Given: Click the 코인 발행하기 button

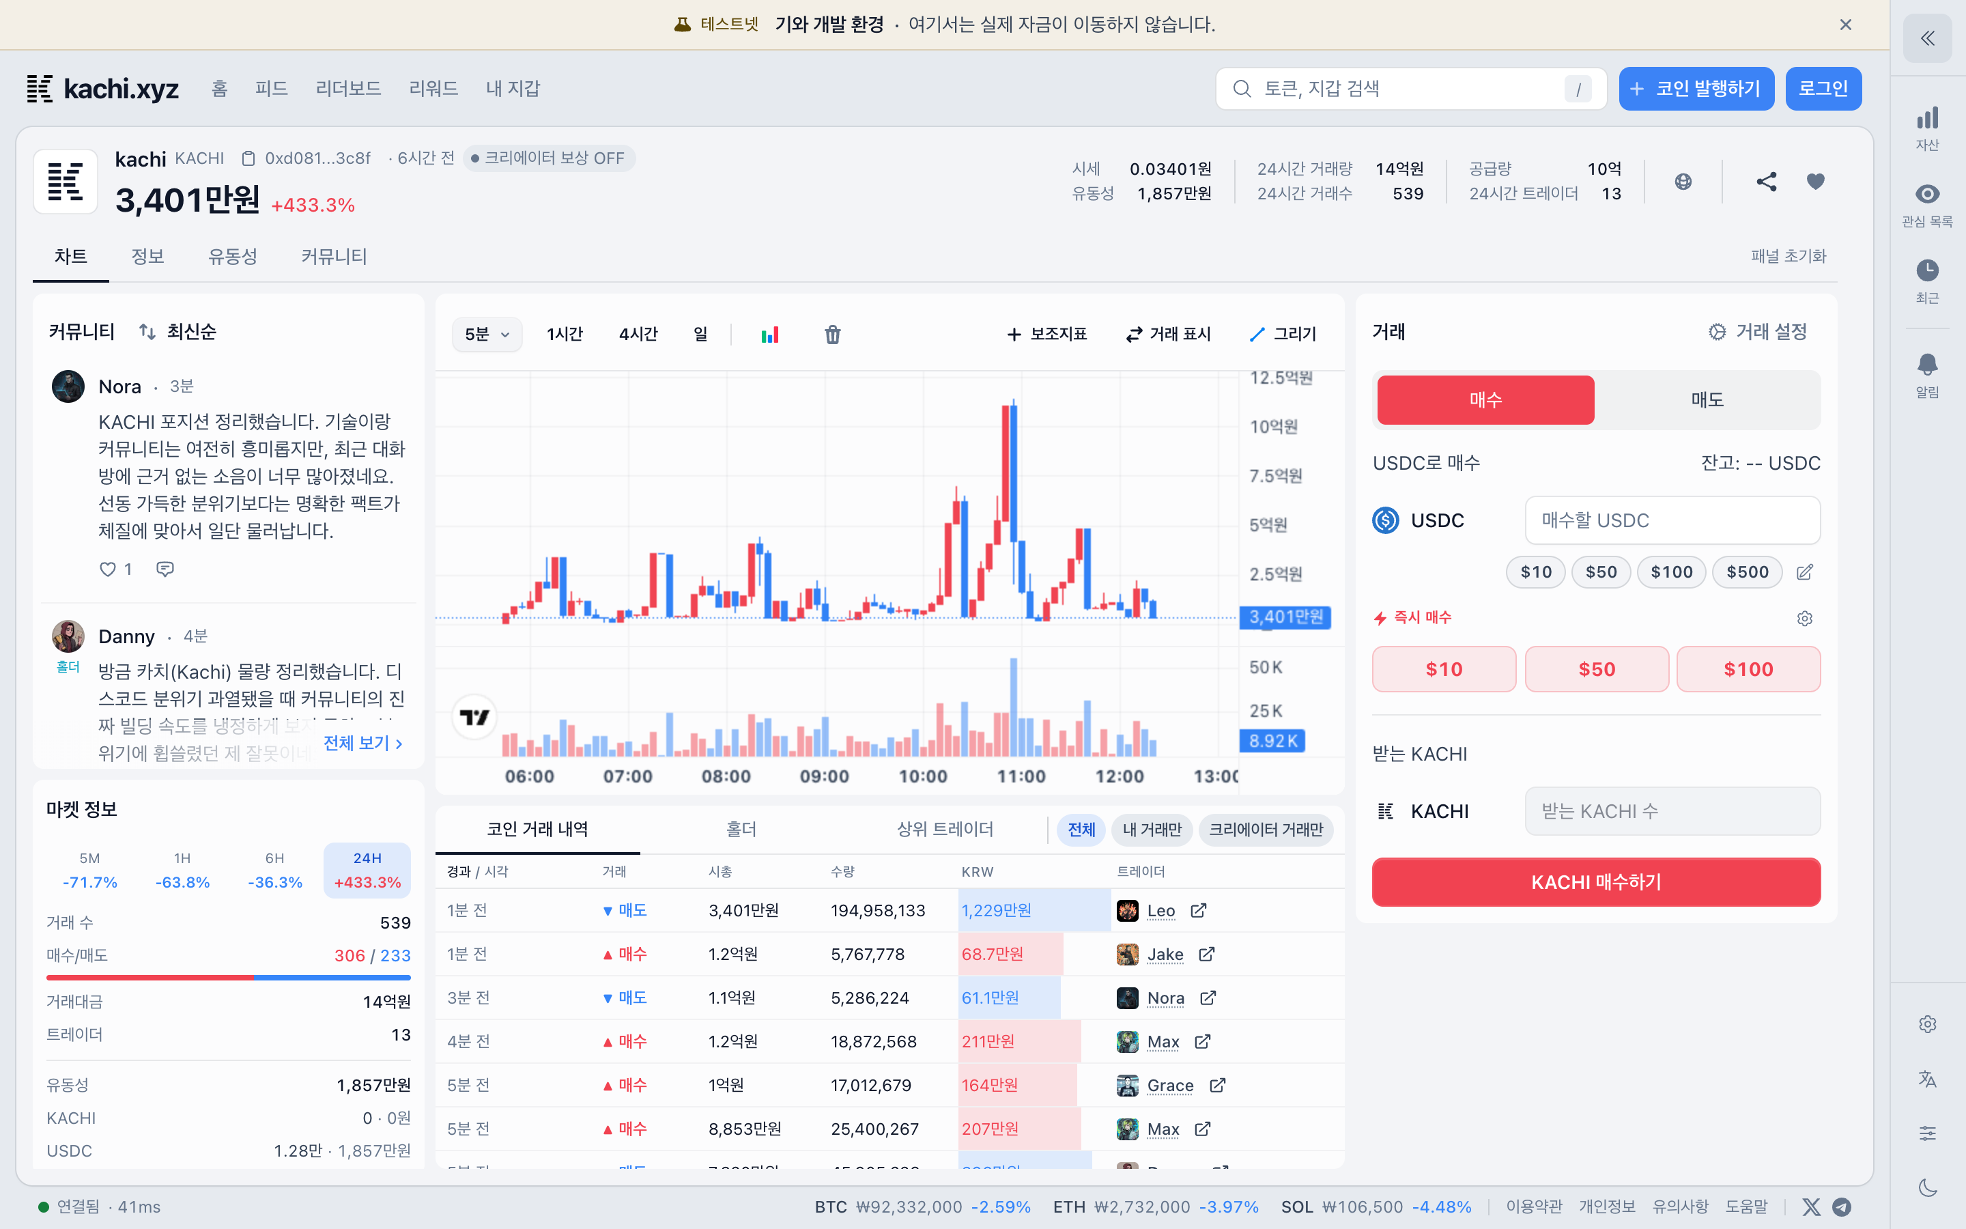Looking at the screenshot, I should [1696, 89].
